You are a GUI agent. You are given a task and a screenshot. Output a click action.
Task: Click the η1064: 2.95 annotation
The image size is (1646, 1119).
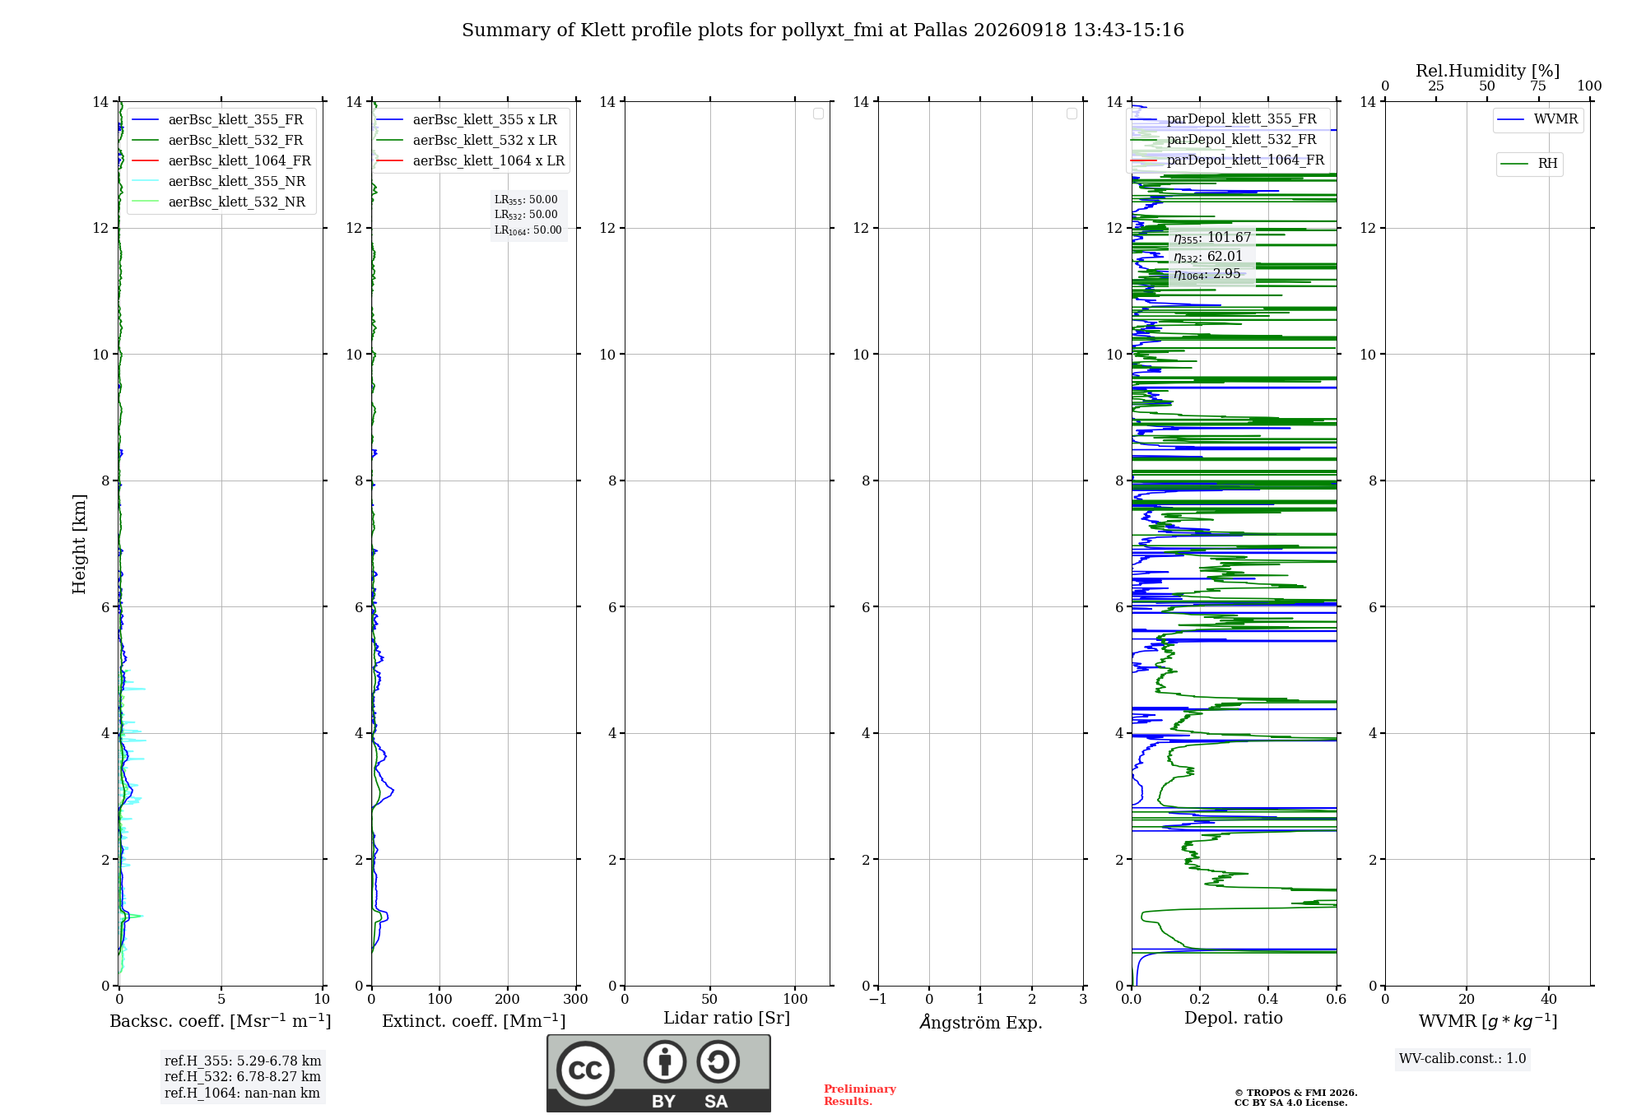pos(1207,274)
